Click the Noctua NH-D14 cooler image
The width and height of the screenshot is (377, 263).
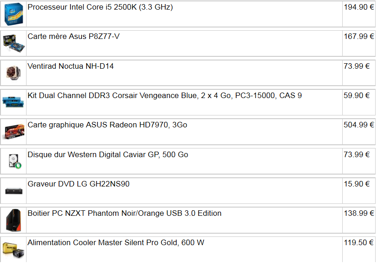13,72
